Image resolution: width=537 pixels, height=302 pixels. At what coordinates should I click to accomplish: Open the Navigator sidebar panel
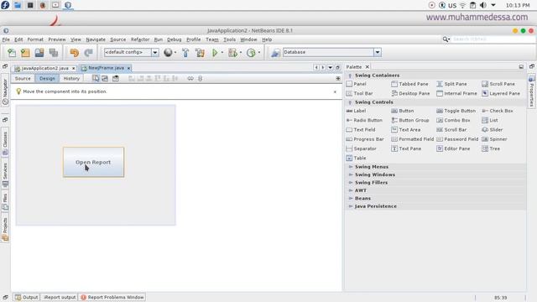click(5, 91)
